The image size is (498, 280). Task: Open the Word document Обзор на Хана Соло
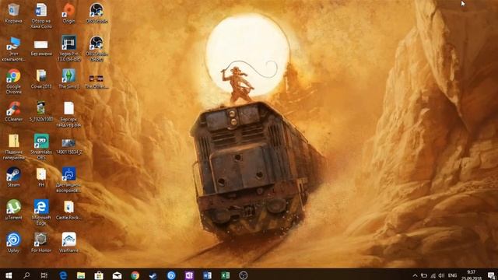(x=41, y=16)
